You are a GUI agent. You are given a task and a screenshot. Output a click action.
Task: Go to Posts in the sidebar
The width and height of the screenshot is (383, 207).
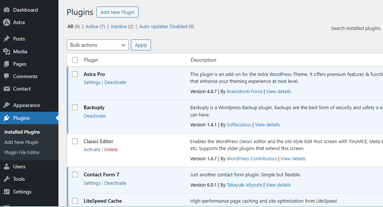tap(19, 39)
